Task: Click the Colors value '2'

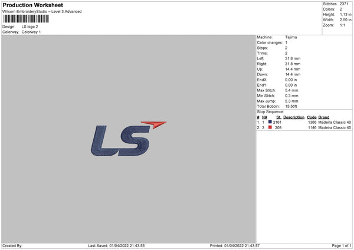Action: (x=341, y=9)
